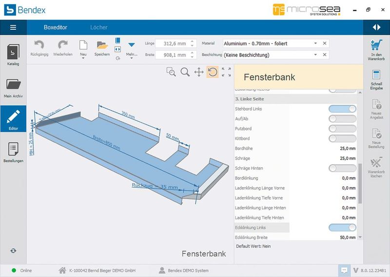
Task: Save using Speichern folder icon
Action: [102, 48]
